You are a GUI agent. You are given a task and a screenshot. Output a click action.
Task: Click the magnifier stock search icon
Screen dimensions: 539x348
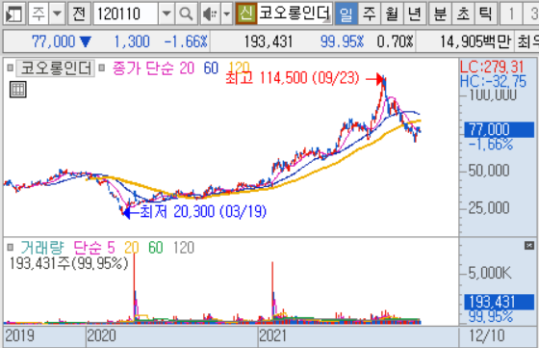pos(186,14)
